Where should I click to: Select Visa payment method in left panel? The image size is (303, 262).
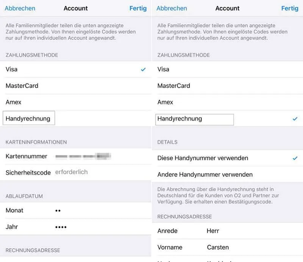[75, 69]
